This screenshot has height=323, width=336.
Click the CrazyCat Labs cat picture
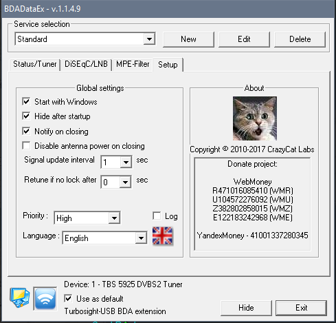(x=255, y=118)
